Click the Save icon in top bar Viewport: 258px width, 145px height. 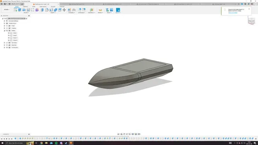(x=9, y=4)
